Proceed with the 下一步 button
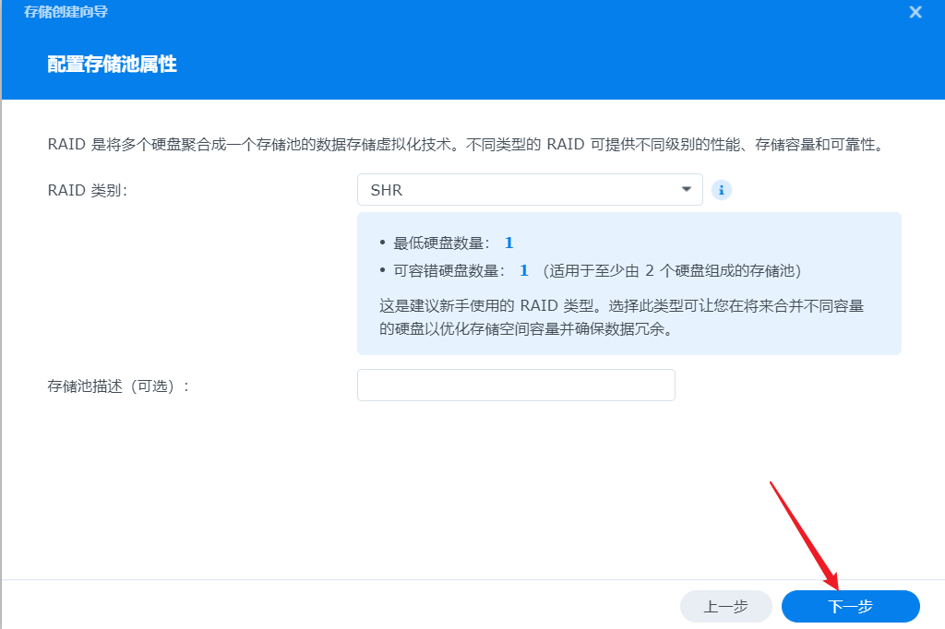 850,606
